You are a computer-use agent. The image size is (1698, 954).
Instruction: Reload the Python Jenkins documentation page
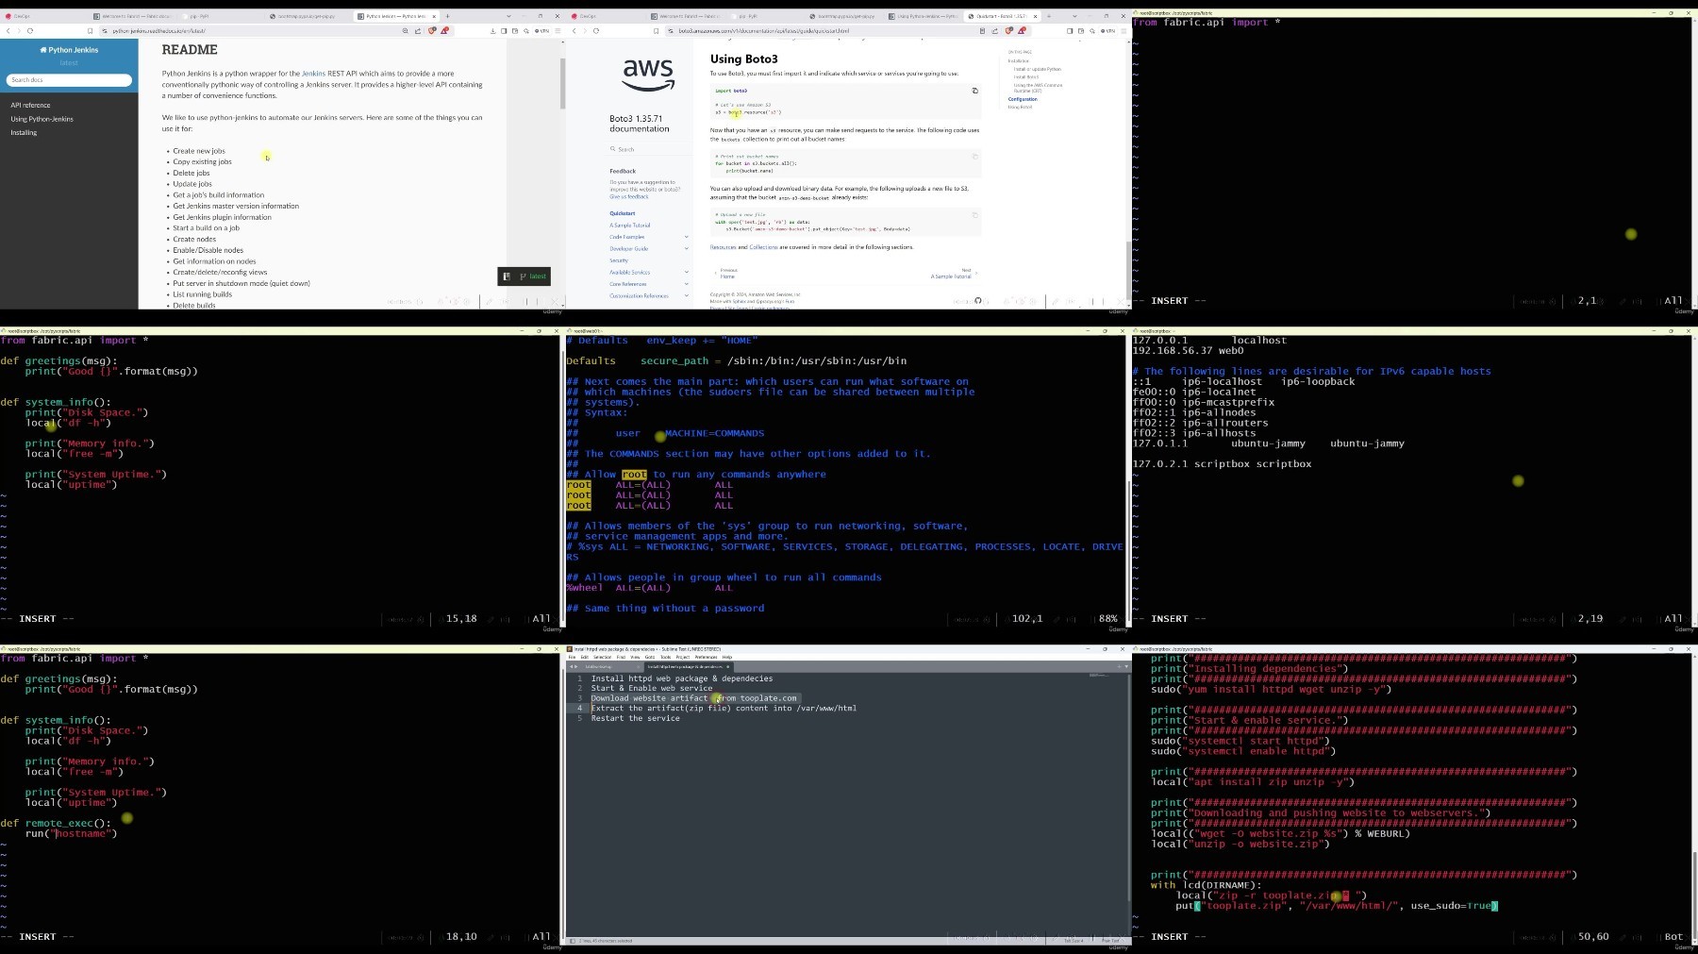(30, 31)
